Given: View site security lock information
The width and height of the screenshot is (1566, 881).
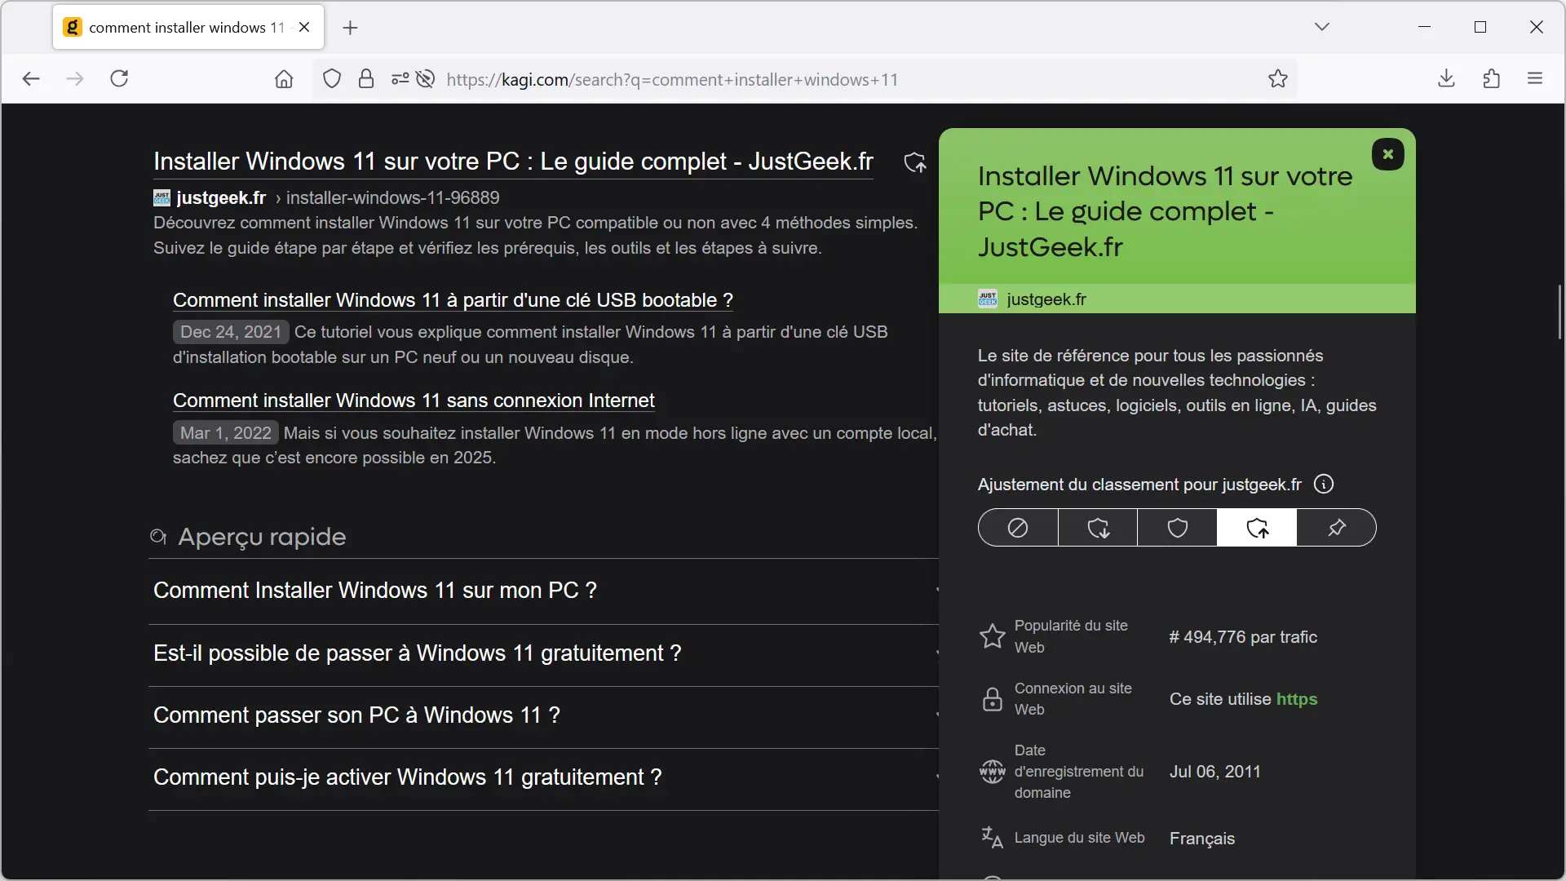Looking at the screenshot, I should (x=366, y=79).
